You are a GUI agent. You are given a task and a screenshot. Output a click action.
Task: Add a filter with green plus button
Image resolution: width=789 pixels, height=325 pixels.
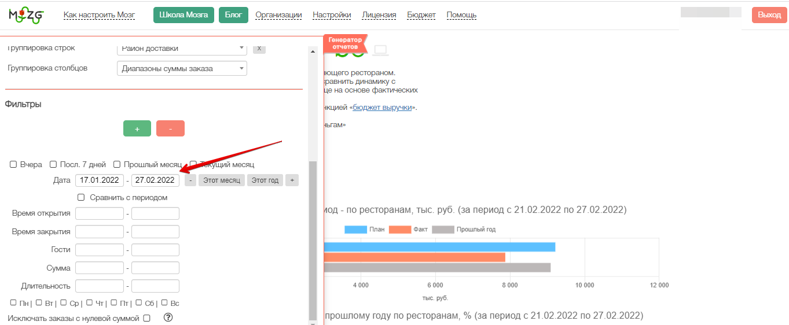[x=137, y=129]
